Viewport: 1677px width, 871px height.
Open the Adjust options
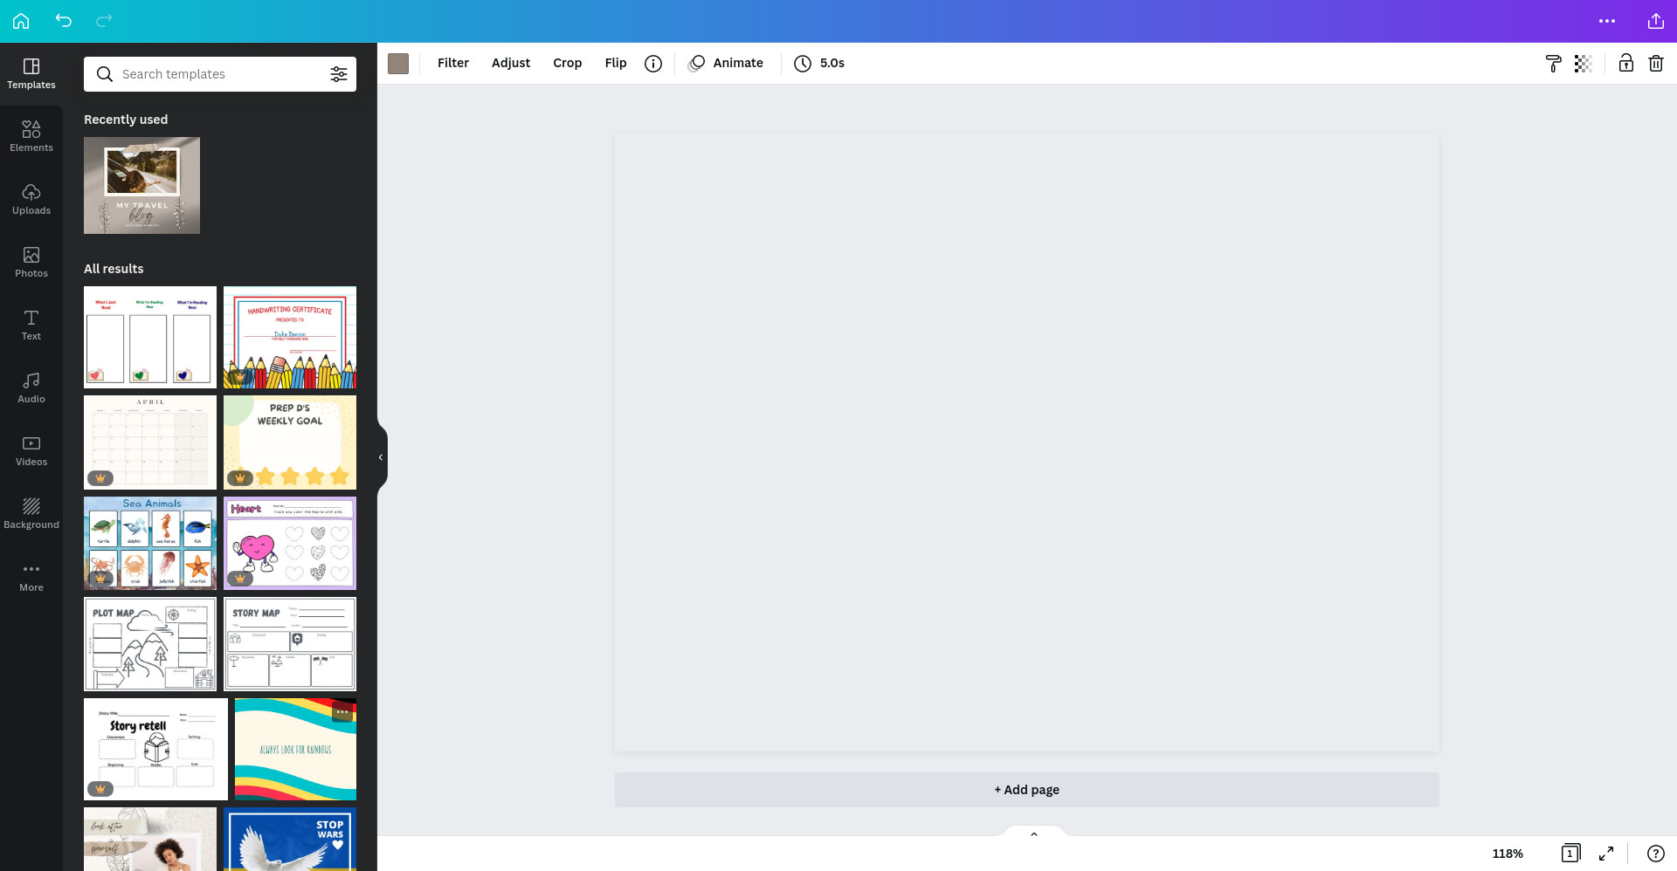click(511, 63)
